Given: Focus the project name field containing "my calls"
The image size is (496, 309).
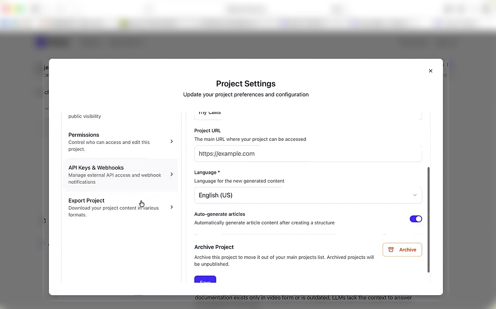Looking at the screenshot, I should [x=307, y=113].
